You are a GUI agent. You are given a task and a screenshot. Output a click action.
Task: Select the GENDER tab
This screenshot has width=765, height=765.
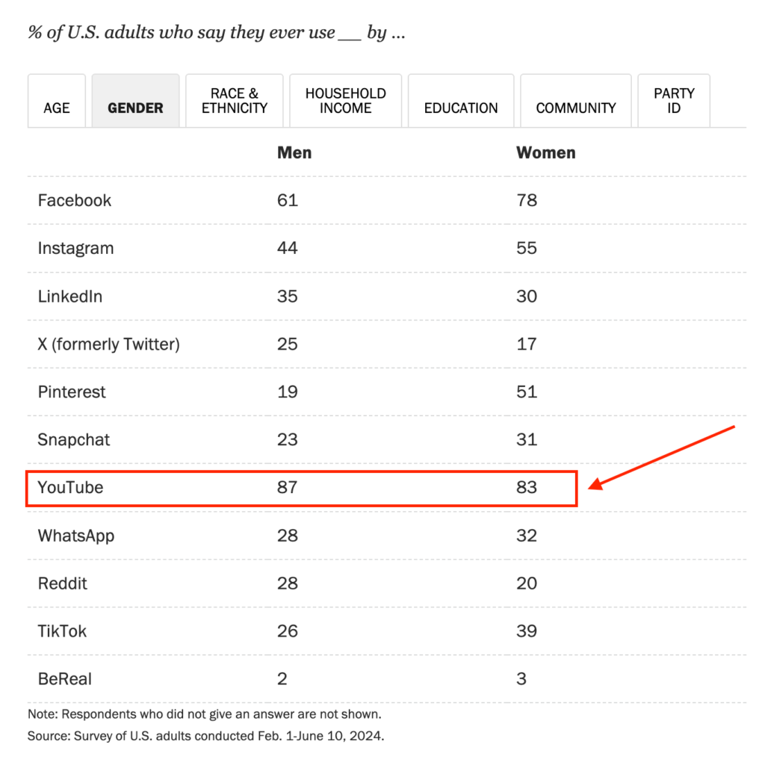(136, 101)
